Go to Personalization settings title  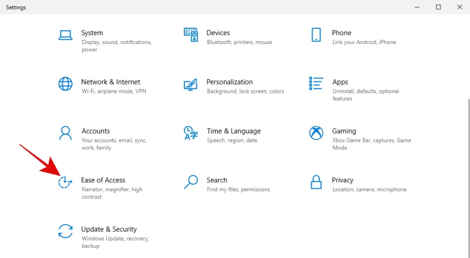(229, 82)
